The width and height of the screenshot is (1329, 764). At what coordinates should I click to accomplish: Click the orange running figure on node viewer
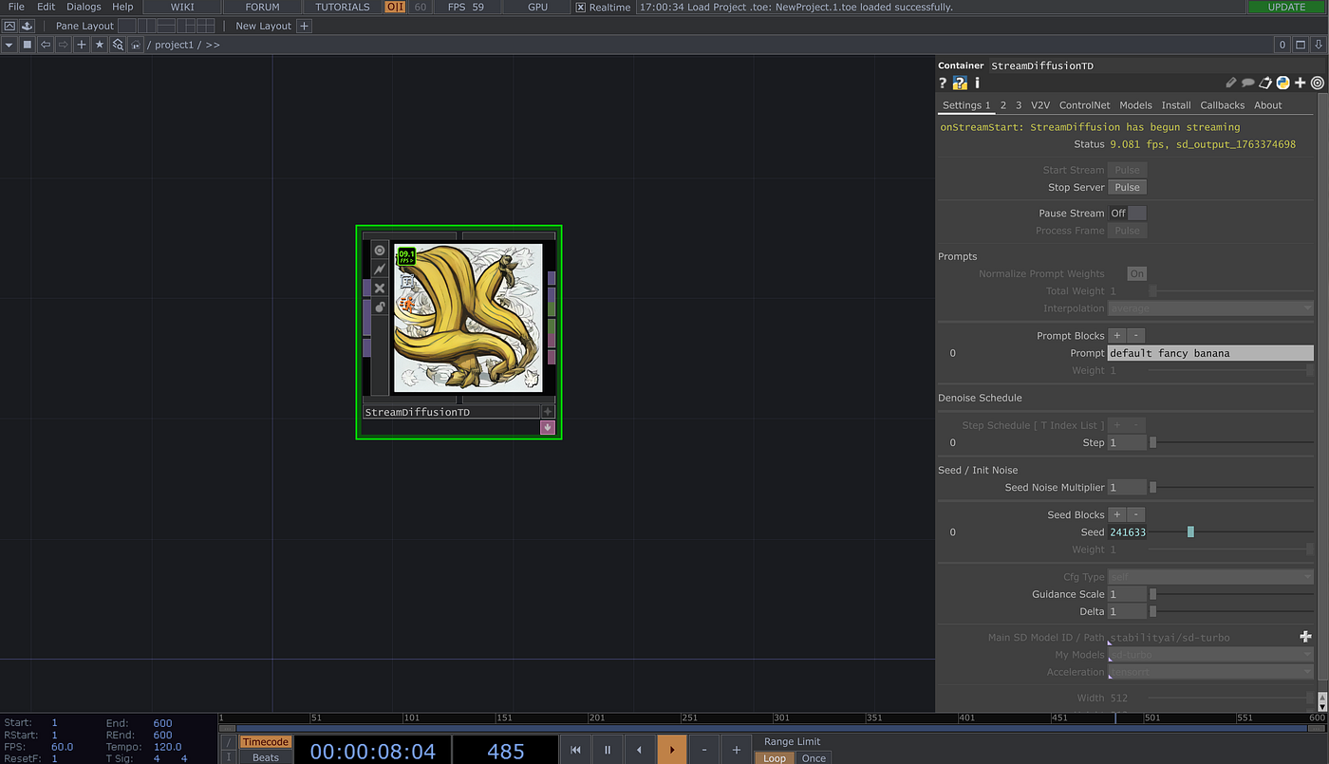click(405, 305)
